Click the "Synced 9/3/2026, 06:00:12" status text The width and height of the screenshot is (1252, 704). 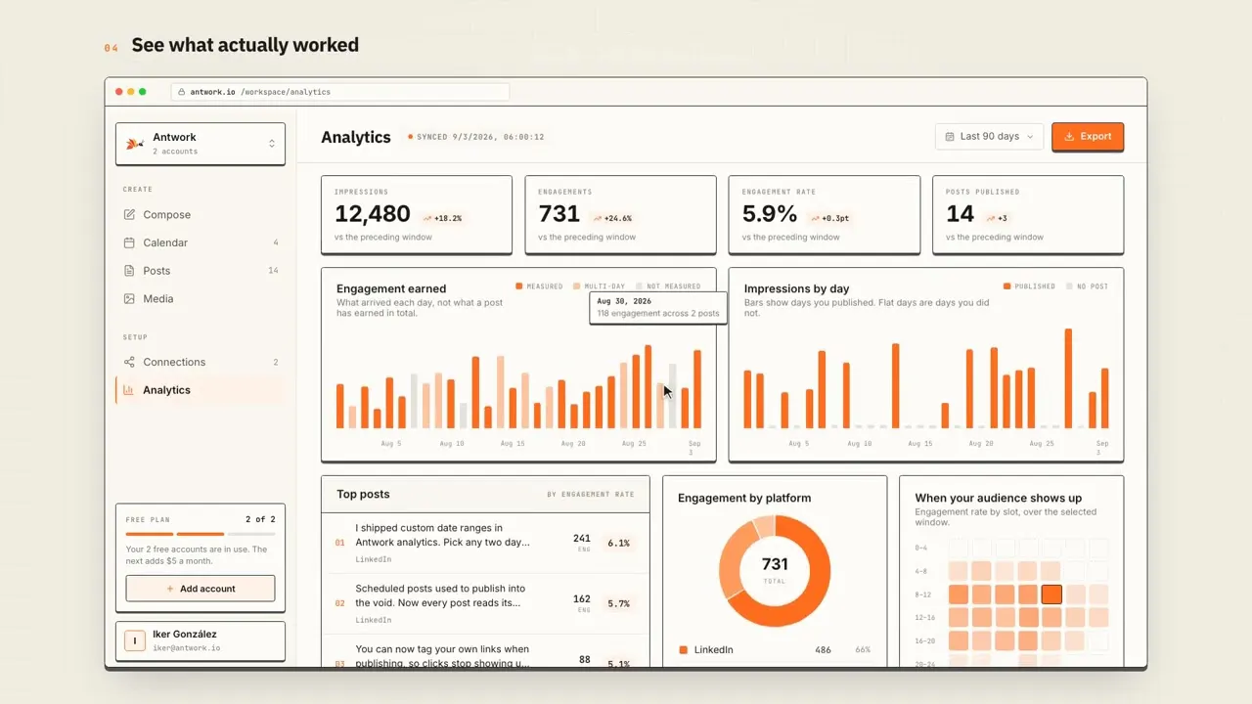coord(480,137)
